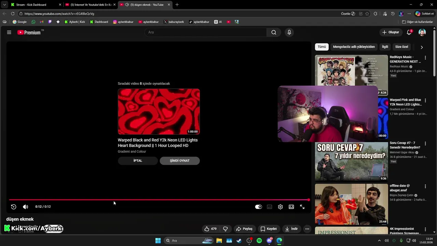Share the video with Paylaş
Viewport: 437px width, 246px height.
pos(244,229)
